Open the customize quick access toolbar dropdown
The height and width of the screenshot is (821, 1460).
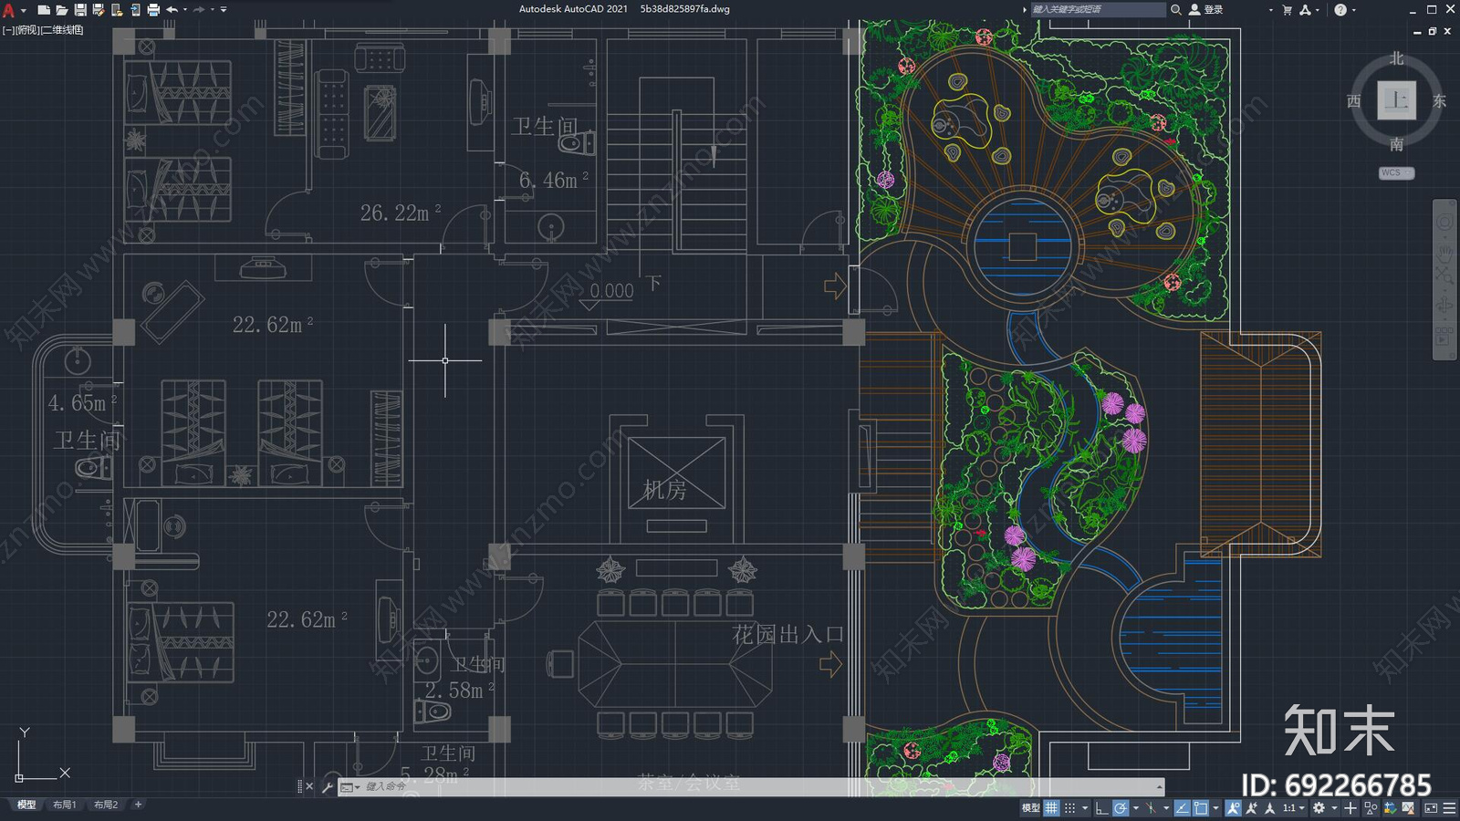click(x=224, y=10)
